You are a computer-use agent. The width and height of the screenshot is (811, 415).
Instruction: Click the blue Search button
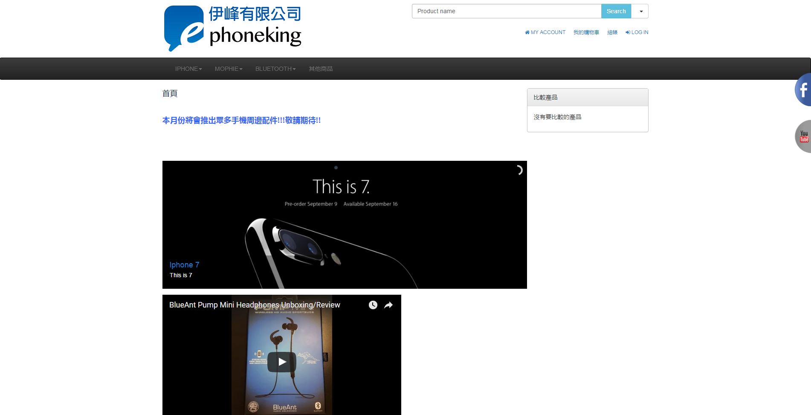coord(616,11)
